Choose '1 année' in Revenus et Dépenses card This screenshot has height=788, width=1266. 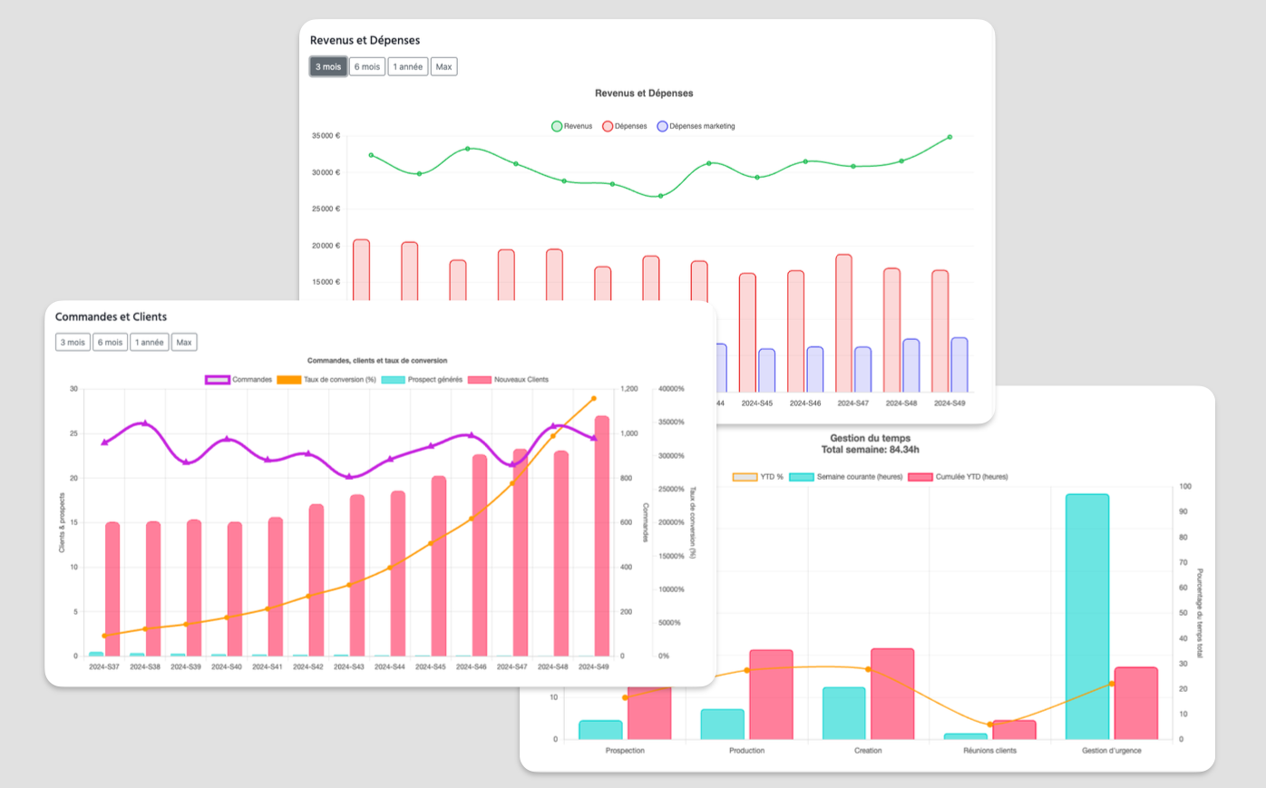click(x=408, y=67)
